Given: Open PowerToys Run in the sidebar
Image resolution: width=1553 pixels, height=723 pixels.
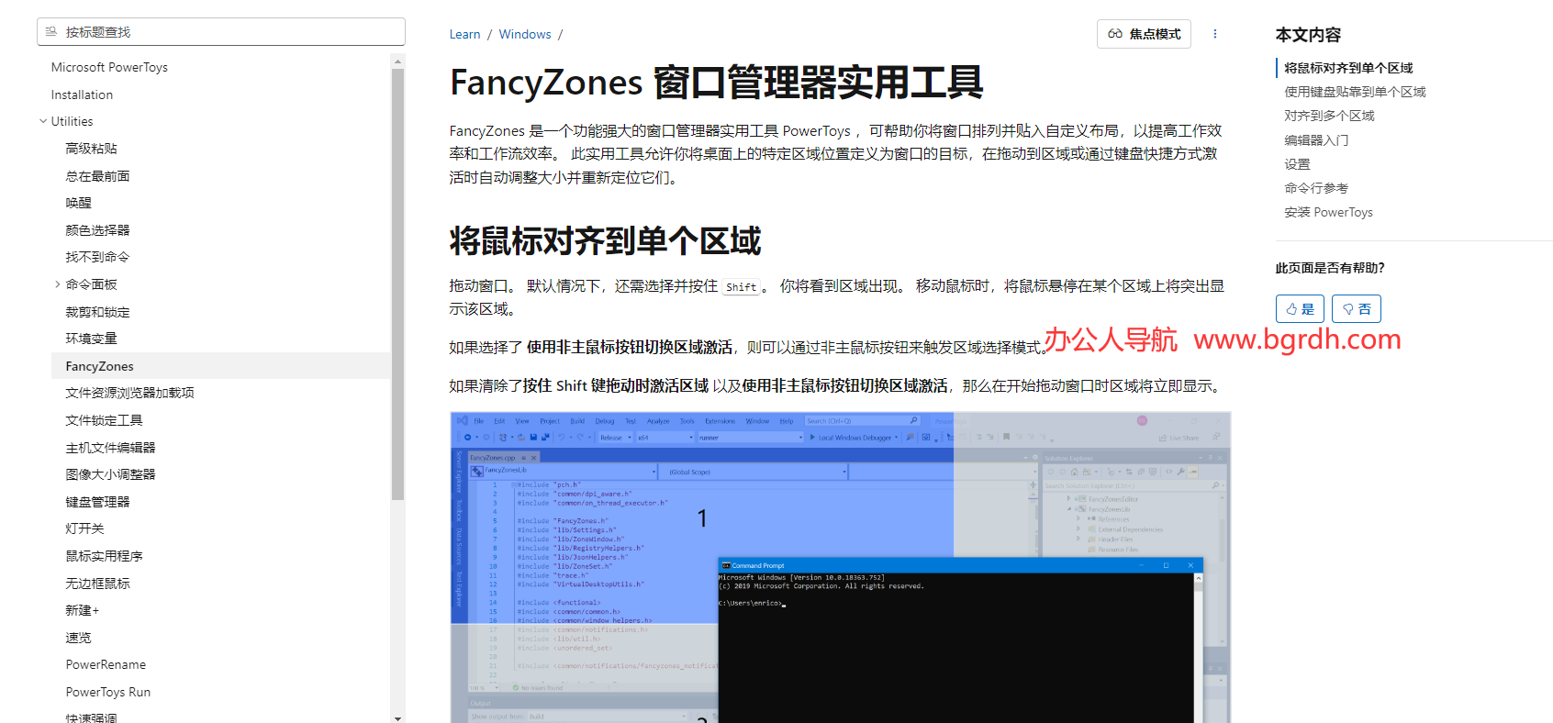Looking at the screenshot, I should point(107,692).
